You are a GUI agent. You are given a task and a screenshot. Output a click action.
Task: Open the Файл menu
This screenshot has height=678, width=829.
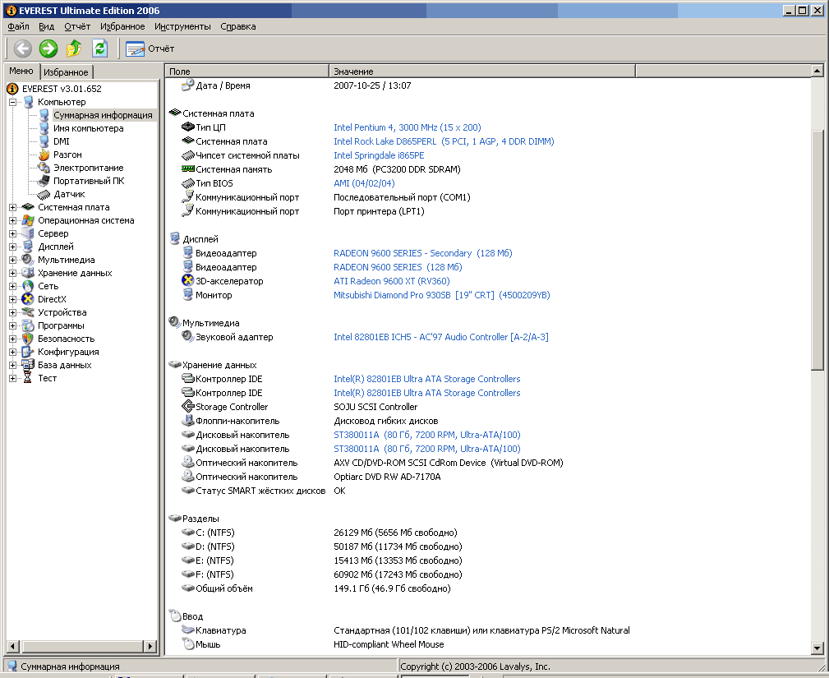point(19,26)
